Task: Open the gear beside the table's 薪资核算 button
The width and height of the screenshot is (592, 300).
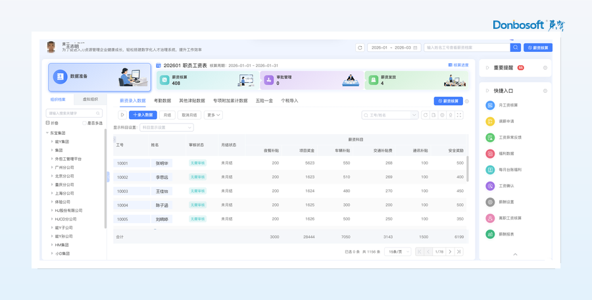Action: tap(467, 101)
